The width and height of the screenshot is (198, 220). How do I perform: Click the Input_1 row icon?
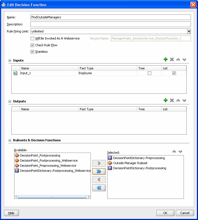tap(15, 73)
